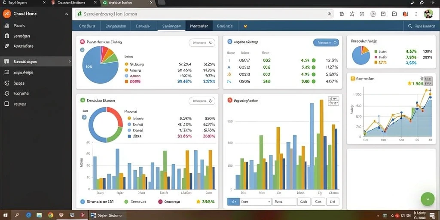Open the pill dropdown on the pie chart card
440x220 pixels.
(202, 43)
